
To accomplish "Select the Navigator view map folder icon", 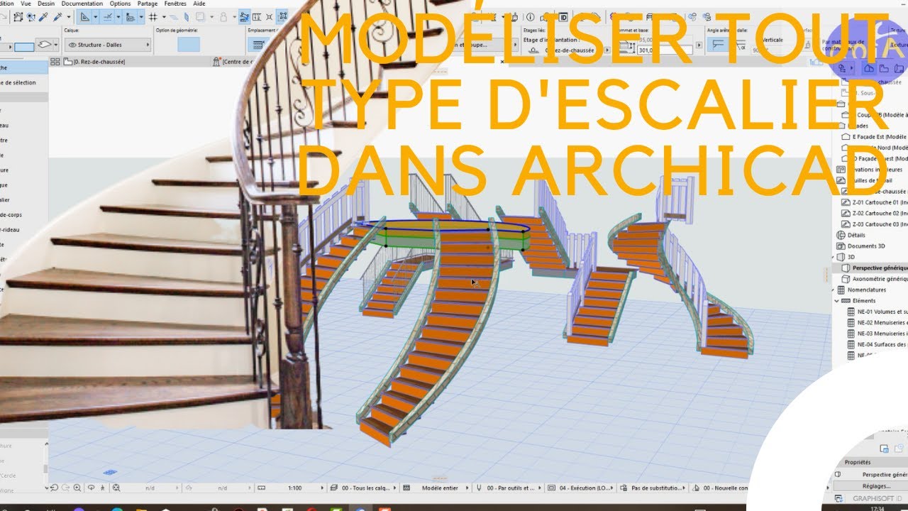I will 884,69.
